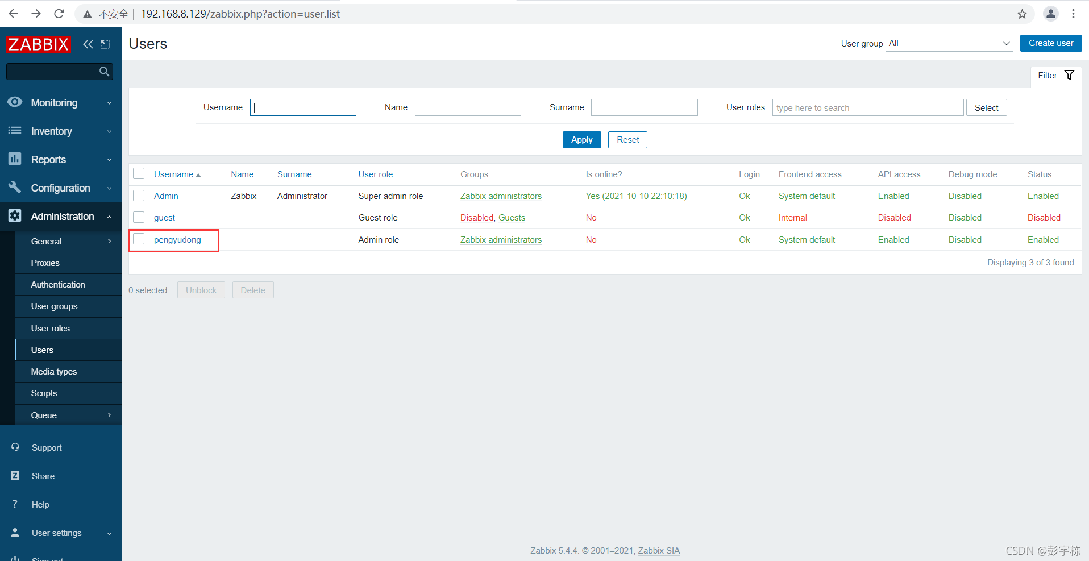The width and height of the screenshot is (1089, 561).
Task: Click the Filter funnel icon
Action: [x=1069, y=75]
